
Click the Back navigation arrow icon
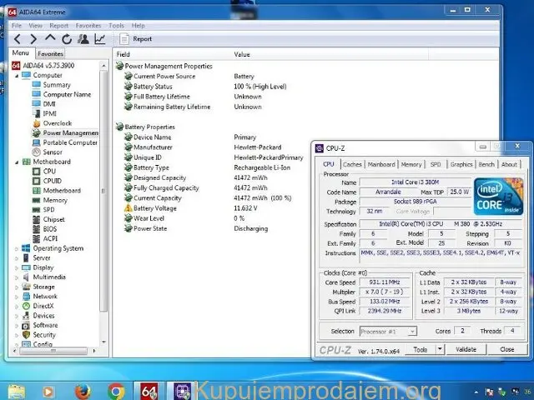[18, 38]
